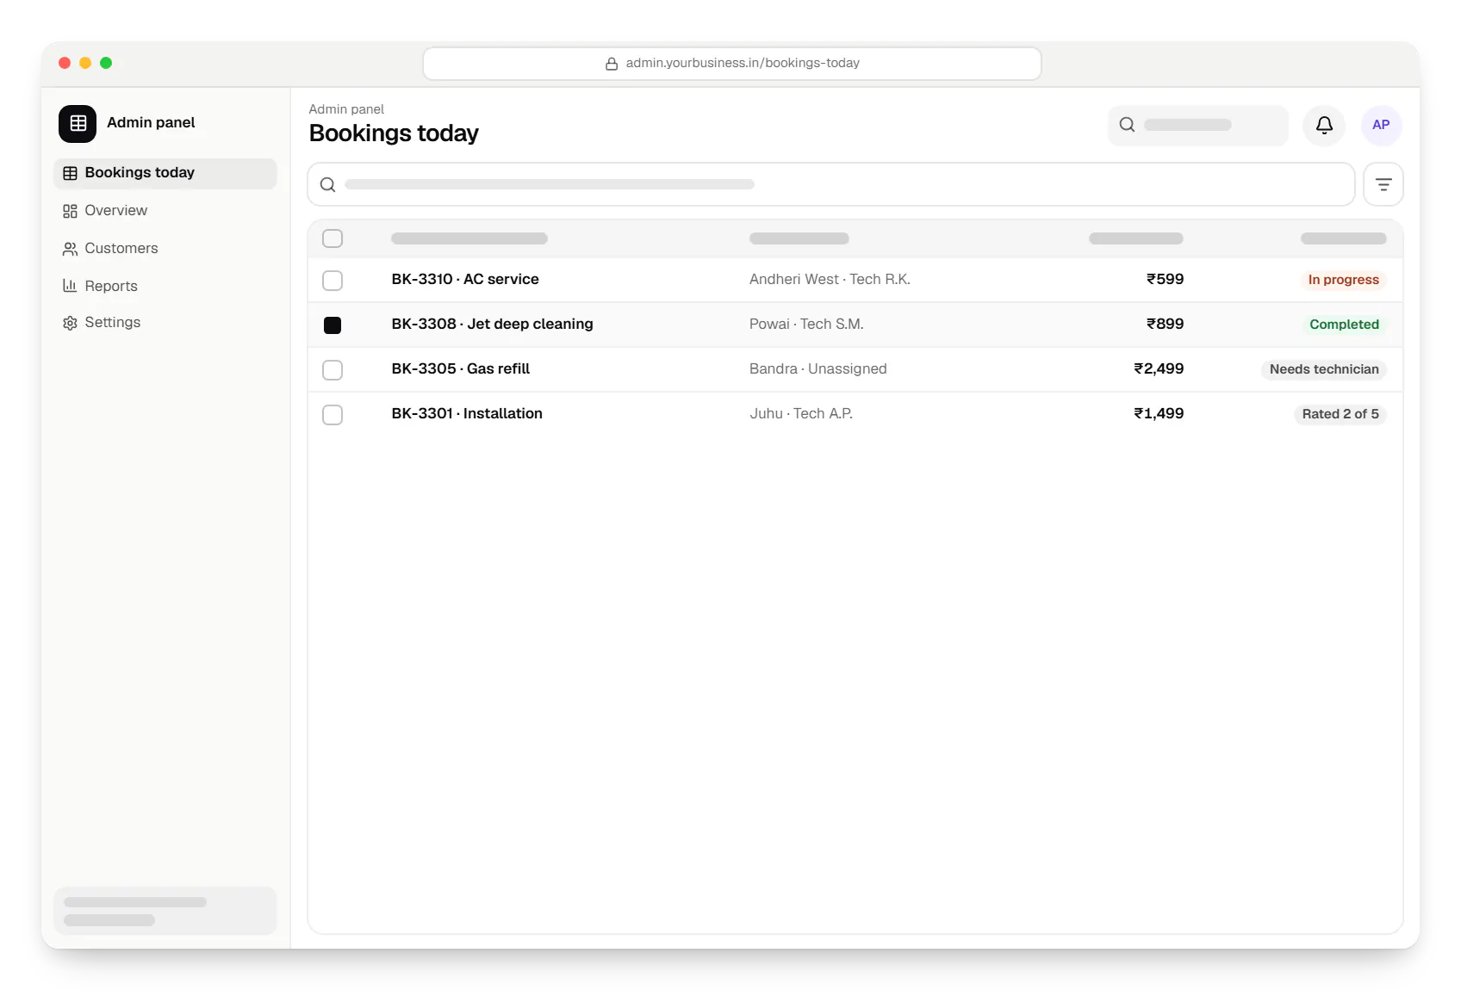Click the Admin panel logo icon
This screenshot has width=1461, height=990.
click(78, 123)
